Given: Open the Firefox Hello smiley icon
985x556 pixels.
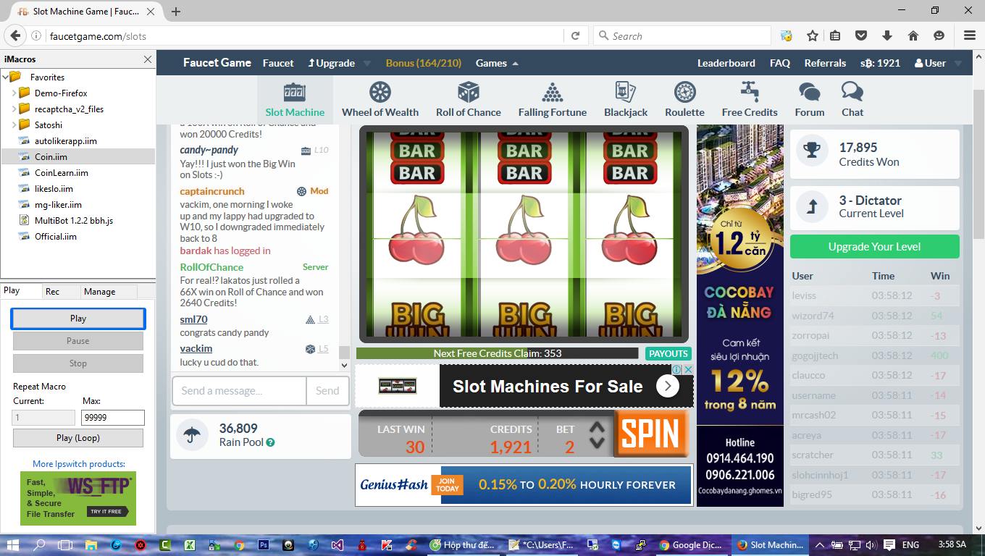Looking at the screenshot, I should point(939,35).
